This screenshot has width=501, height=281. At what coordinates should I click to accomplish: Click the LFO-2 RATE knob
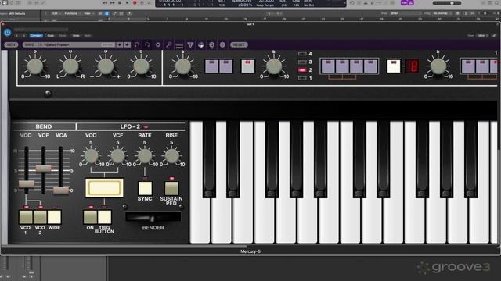[x=145, y=156]
